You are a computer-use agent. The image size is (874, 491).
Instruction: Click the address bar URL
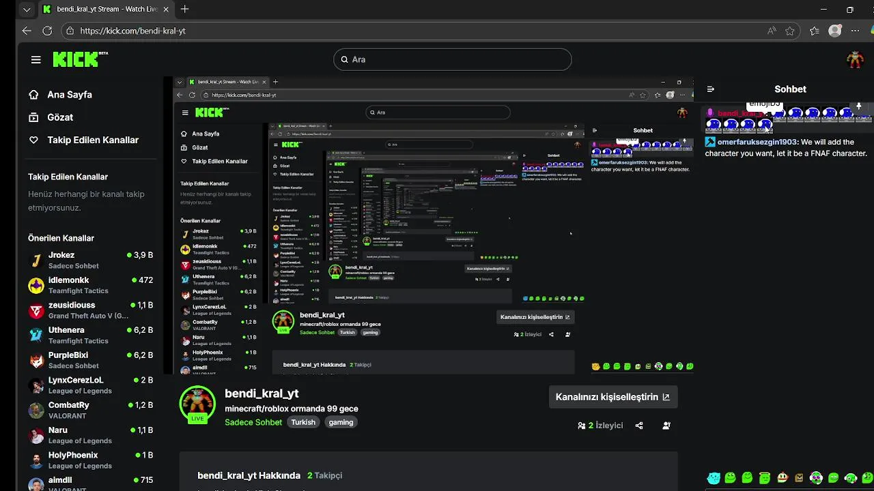132,31
